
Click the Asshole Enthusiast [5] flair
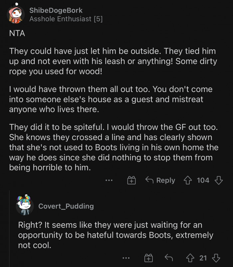pos(66,19)
